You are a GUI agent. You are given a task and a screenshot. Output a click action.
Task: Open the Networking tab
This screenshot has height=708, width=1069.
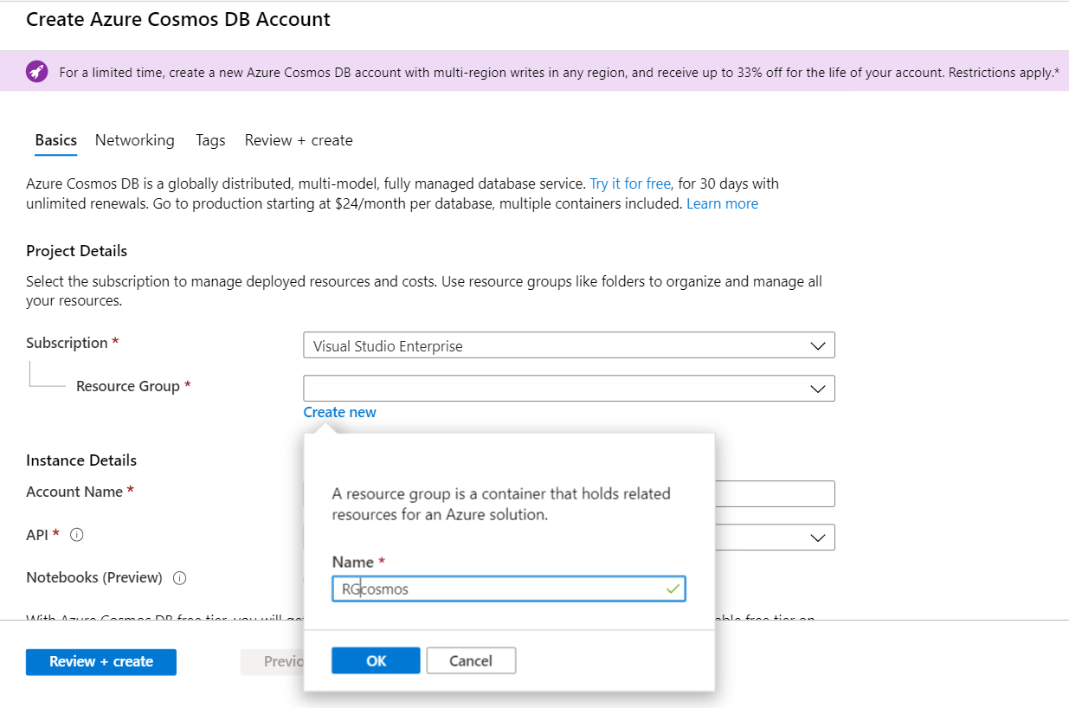(134, 140)
